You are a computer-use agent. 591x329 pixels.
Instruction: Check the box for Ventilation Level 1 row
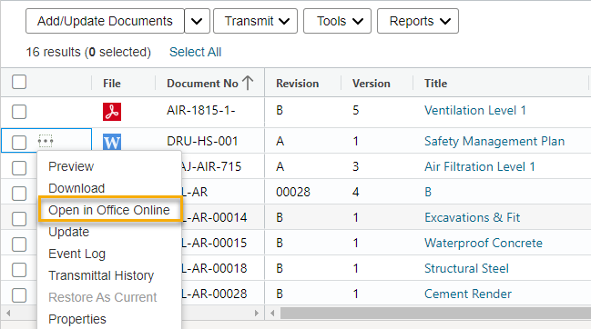point(19,112)
